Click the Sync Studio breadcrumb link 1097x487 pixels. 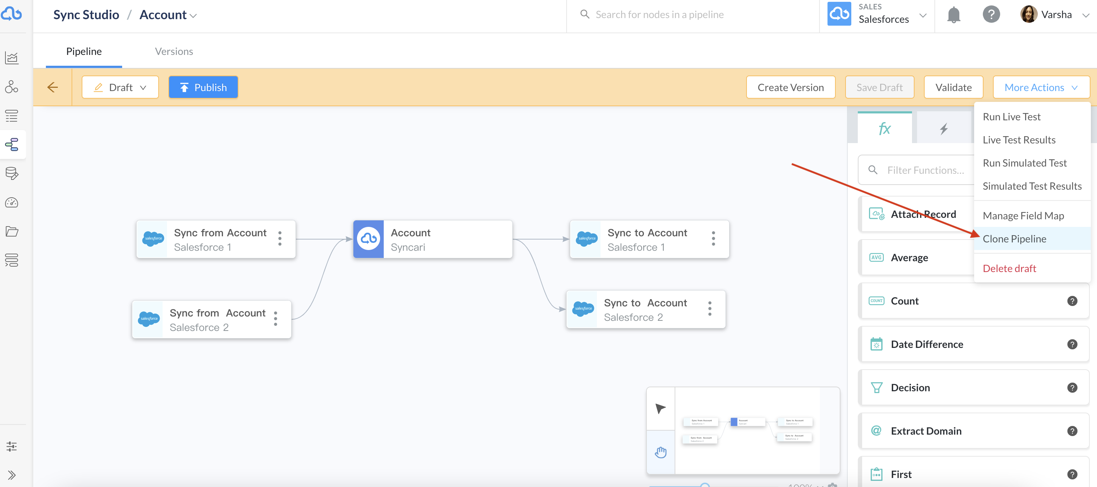(x=86, y=15)
